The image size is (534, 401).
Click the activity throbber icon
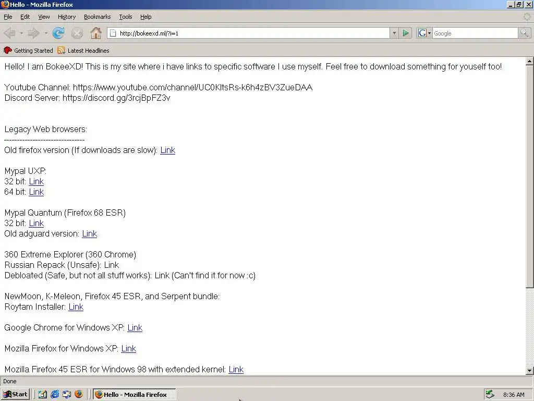point(527,16)
